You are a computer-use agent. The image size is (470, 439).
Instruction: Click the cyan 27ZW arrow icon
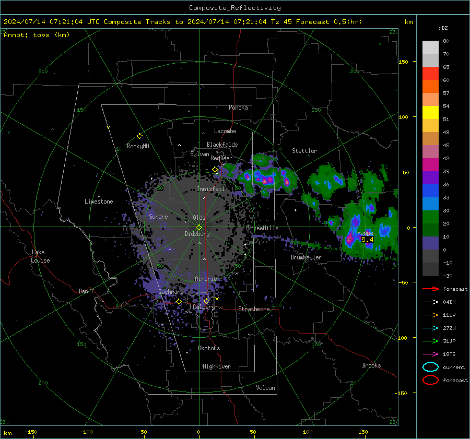pos(430,328)
